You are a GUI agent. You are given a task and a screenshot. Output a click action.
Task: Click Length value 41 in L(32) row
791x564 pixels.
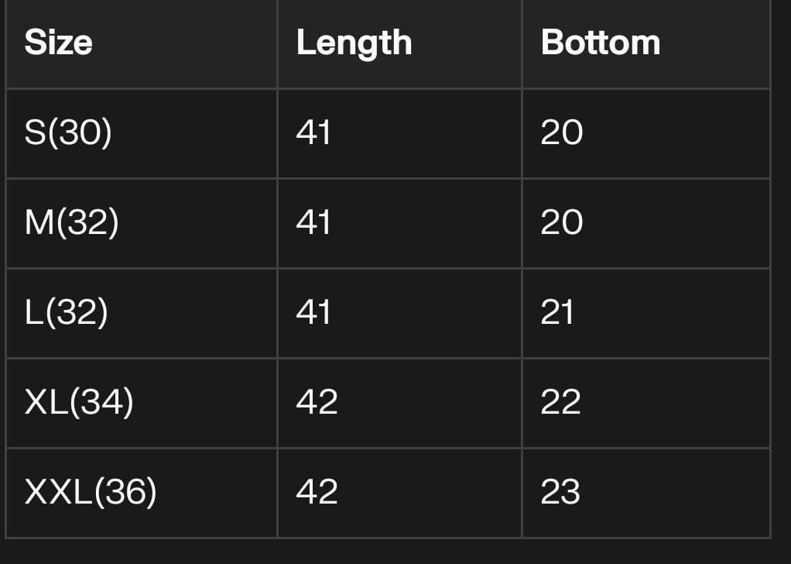point(313,312)
